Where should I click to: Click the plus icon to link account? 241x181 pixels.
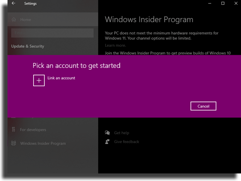tap(39, 80)
